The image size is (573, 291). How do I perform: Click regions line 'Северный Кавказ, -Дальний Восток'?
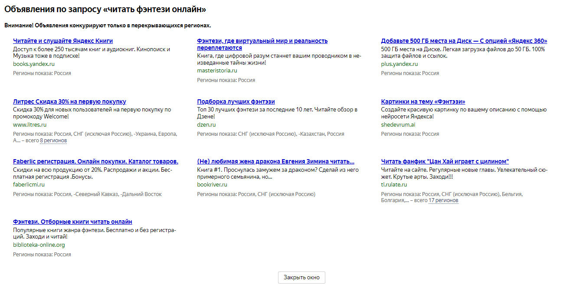87,194
